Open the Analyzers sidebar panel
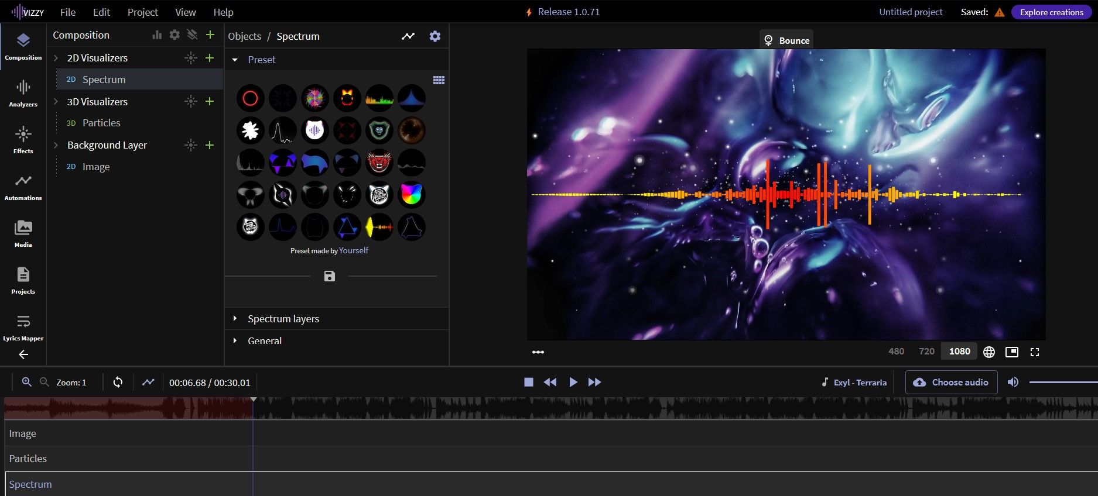1098x496 pixels. pyautogui.click(x=23, y=93)
